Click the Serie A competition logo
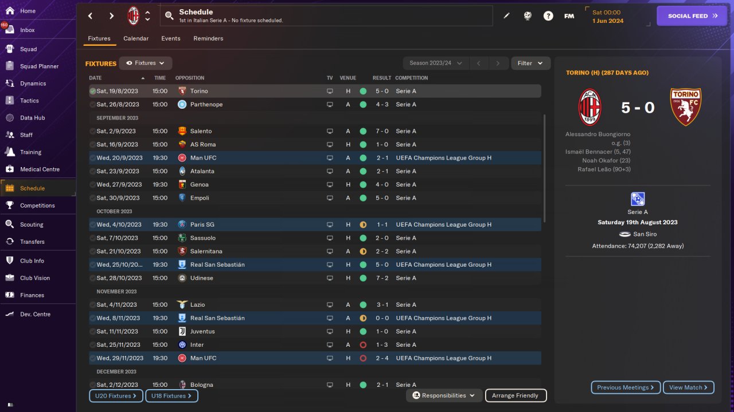 coord(638,199)
